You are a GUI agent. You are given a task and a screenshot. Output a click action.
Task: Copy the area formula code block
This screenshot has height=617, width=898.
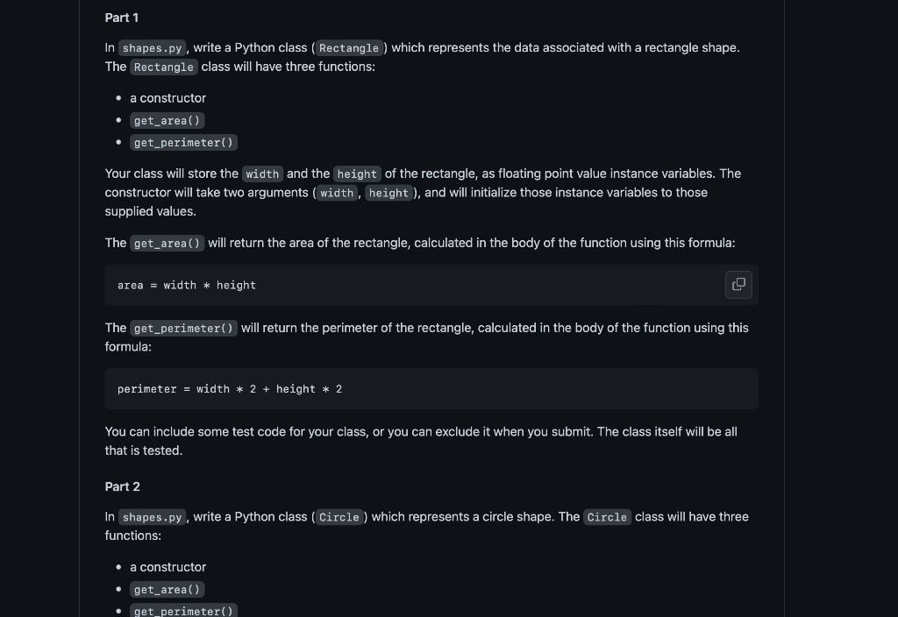point(738,285)
